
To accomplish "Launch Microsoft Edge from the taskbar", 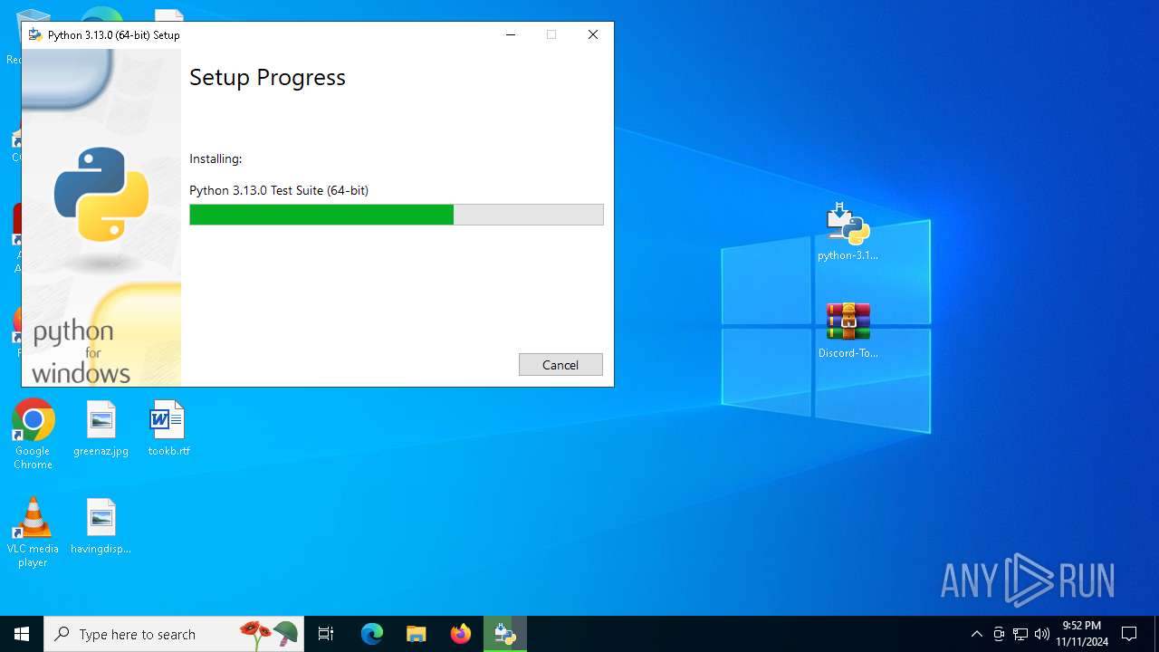I will click(372, 634).
